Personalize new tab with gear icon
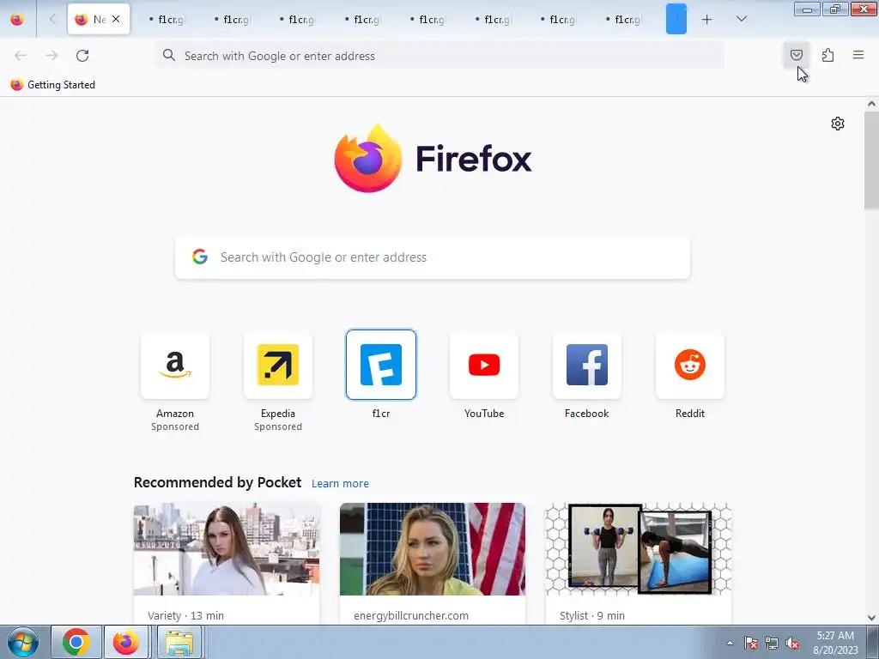 tap(838, 124)
